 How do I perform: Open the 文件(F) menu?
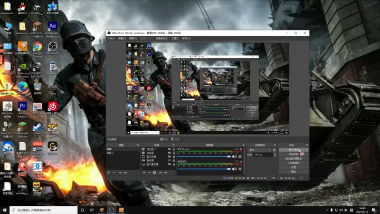(111, 39)
